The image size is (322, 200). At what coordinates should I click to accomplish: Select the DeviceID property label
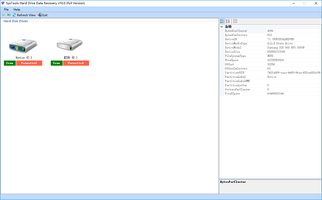231,39
